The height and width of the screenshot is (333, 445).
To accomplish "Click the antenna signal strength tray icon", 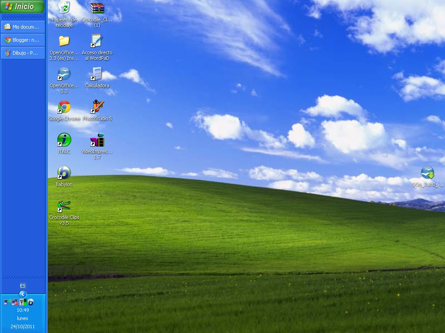I will point(23,302).
